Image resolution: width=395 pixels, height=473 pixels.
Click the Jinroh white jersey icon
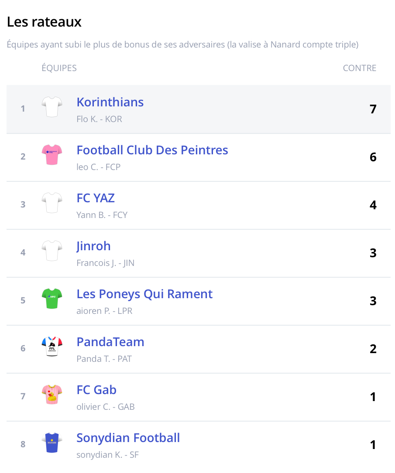pyautogui.click(x=52, y=251)
